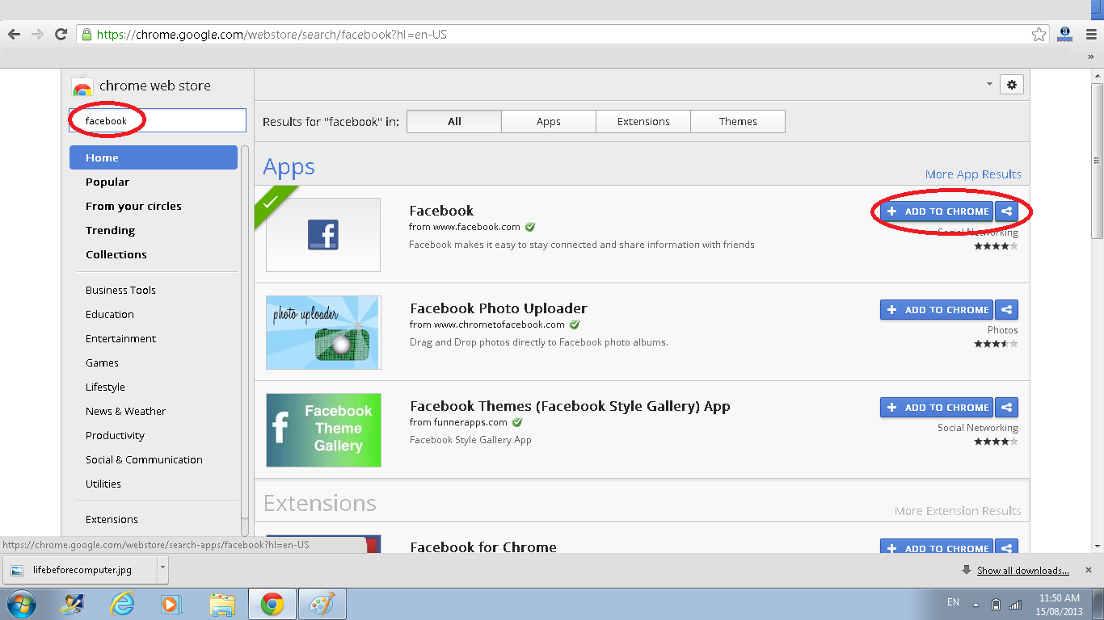1104x620 pixels.
Task: Select the Apps results filter tab
Action: 549,121
